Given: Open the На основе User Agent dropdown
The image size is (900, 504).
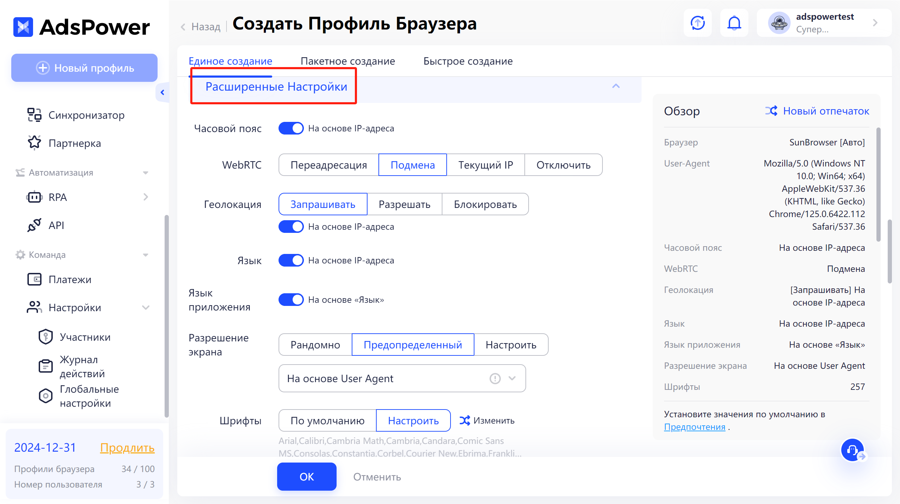Looking at the screenshot, I should pos(402,378).
